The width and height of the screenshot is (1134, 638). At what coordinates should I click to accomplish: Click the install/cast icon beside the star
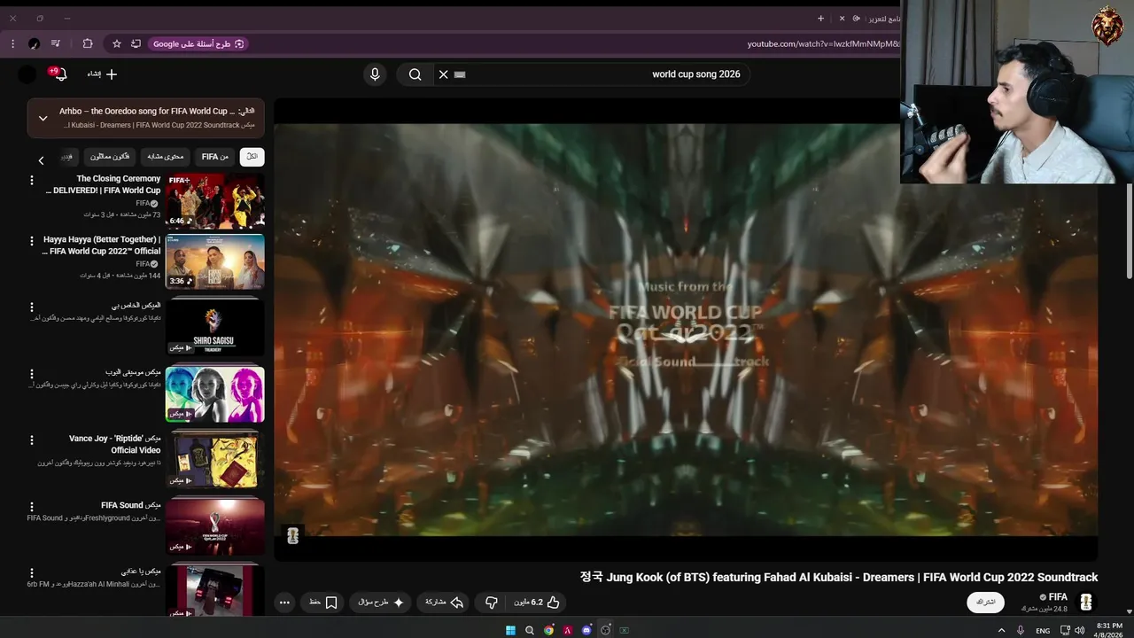pyautogui.click(x=136, y=43)
